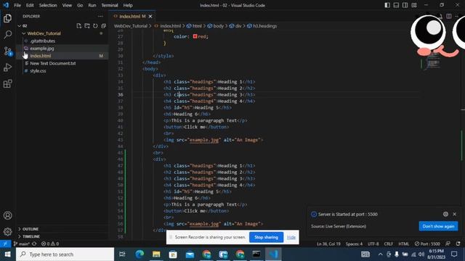Image resolution: width=465 pixels, height=261 pixels.
Task: Open the Search view in activity bar
Action: [x=8, y=35]
